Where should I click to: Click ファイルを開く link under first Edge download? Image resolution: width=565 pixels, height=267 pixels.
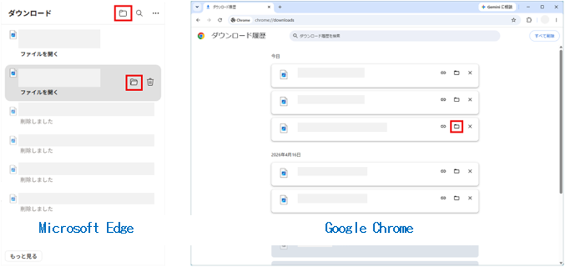click(x=39, y=54)
